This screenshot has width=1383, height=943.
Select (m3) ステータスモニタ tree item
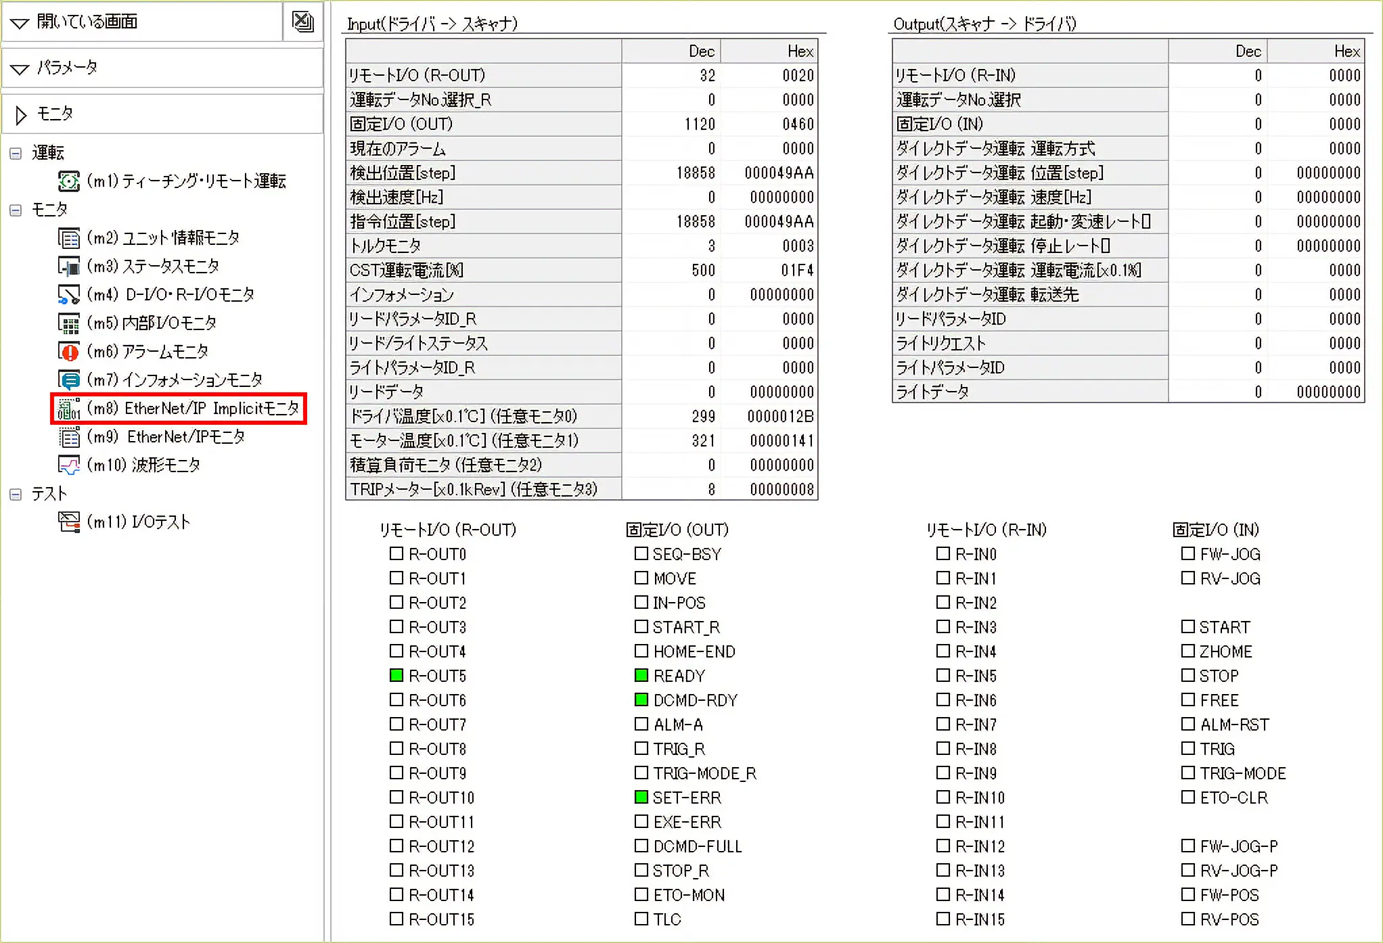click(153, 266)
